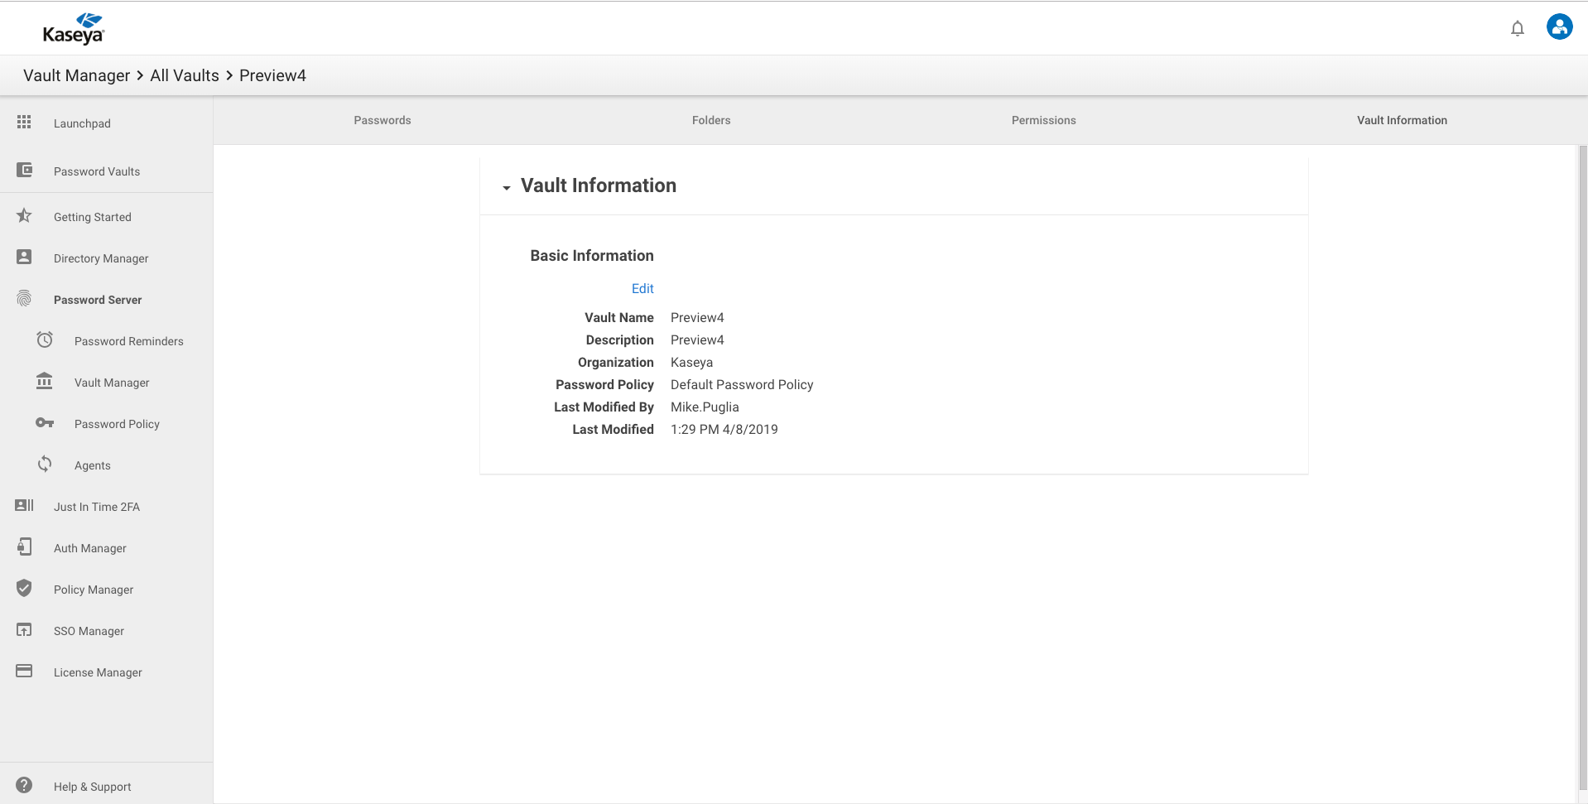1588x804 pixels.
Task: Open Help & Support at sidebar bottom
Action: (x=93, y=787)
